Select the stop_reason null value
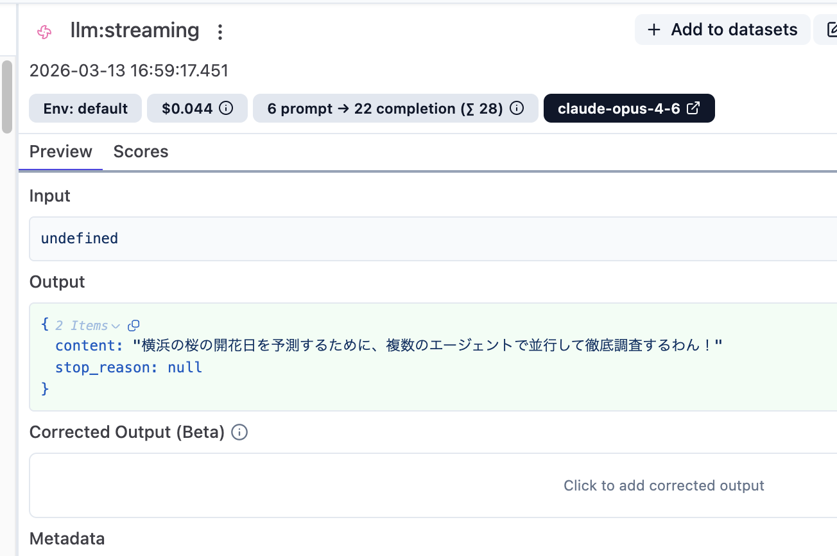Image resolution: width=837 pixels, height=556 pixels. coord(185,367)
